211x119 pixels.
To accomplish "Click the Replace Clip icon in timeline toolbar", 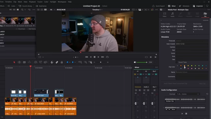I will point(45,62).
